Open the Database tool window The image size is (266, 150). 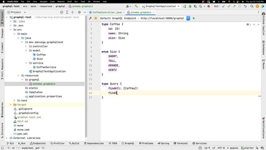264,47
